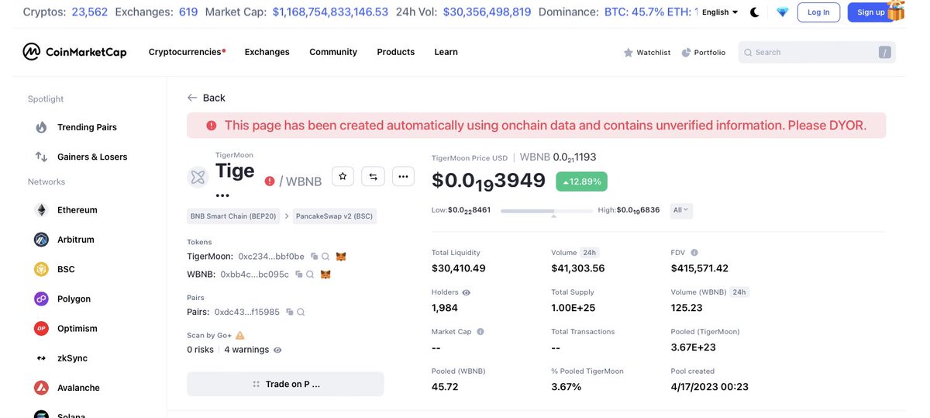Open the English language dropdown
The height and width of the screenshot is (418, 930).
tap(720, 12)
